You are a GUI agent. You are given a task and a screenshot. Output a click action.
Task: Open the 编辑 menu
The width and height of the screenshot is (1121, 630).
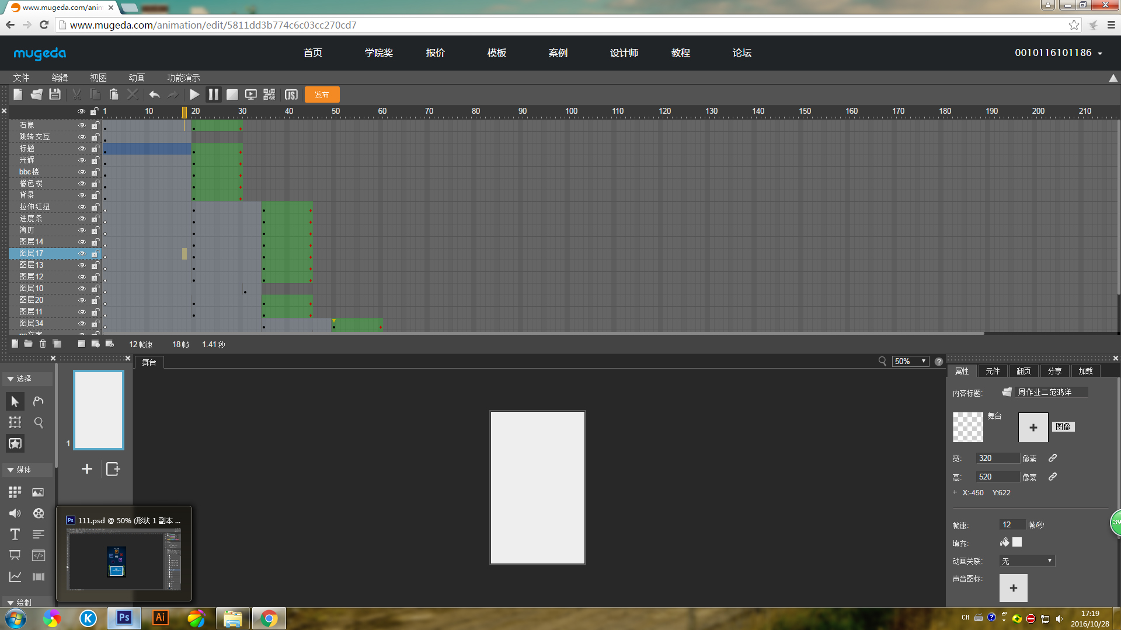pos(60,78)
